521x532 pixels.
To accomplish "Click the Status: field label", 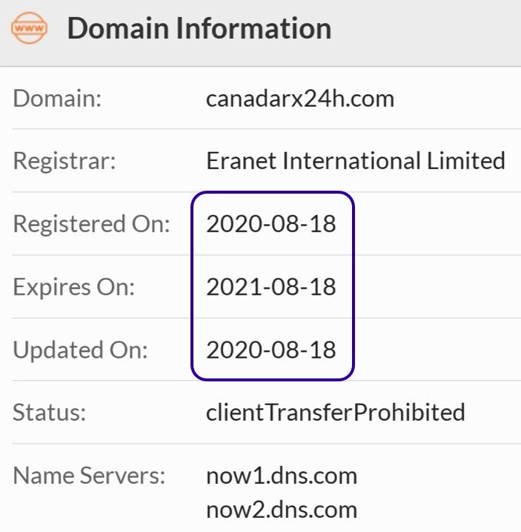I will coord(50,413).
